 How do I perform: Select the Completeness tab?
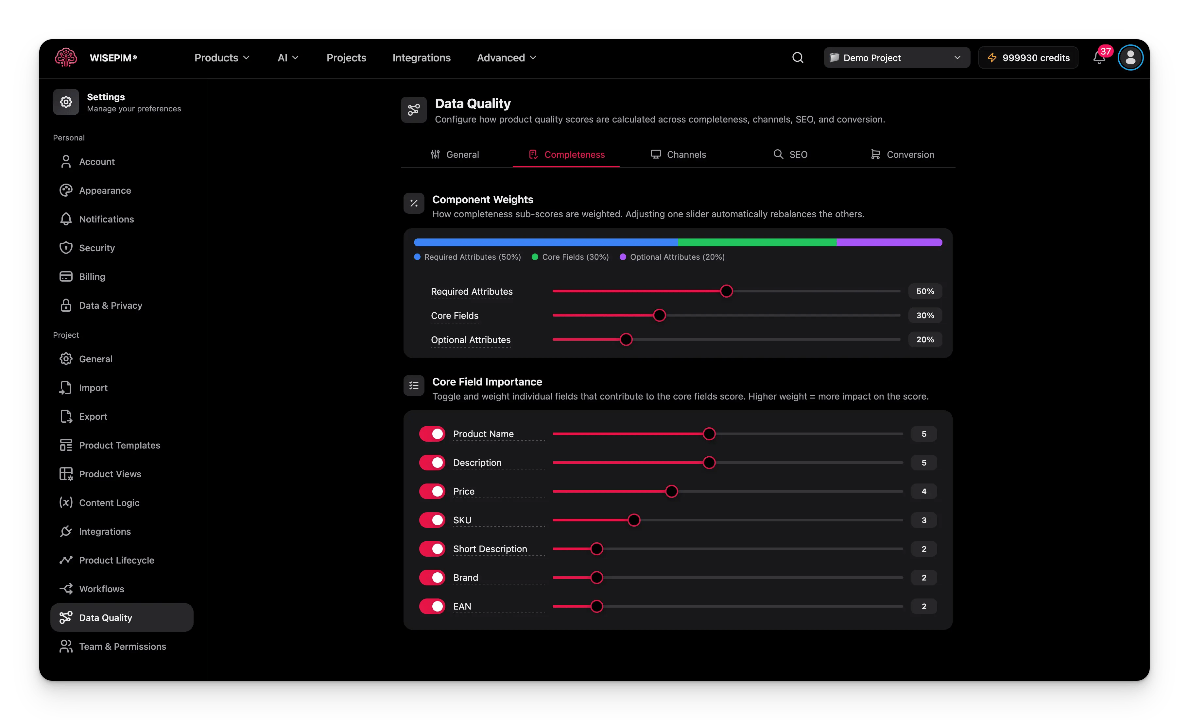[x=566, y=155]
